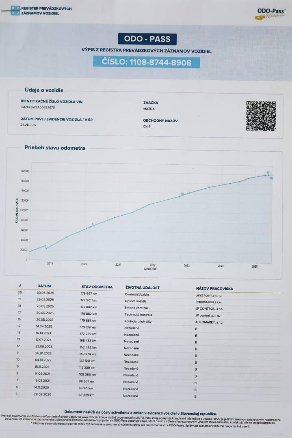Select odometer value 179 139 km
The width and height of the screenshot is (292, 438).
pos(88,327)
